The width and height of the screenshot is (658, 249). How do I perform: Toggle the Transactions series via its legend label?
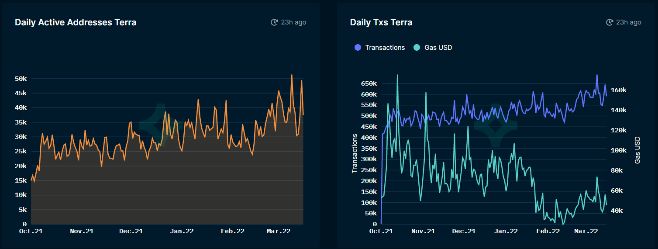tap(385, 48)
